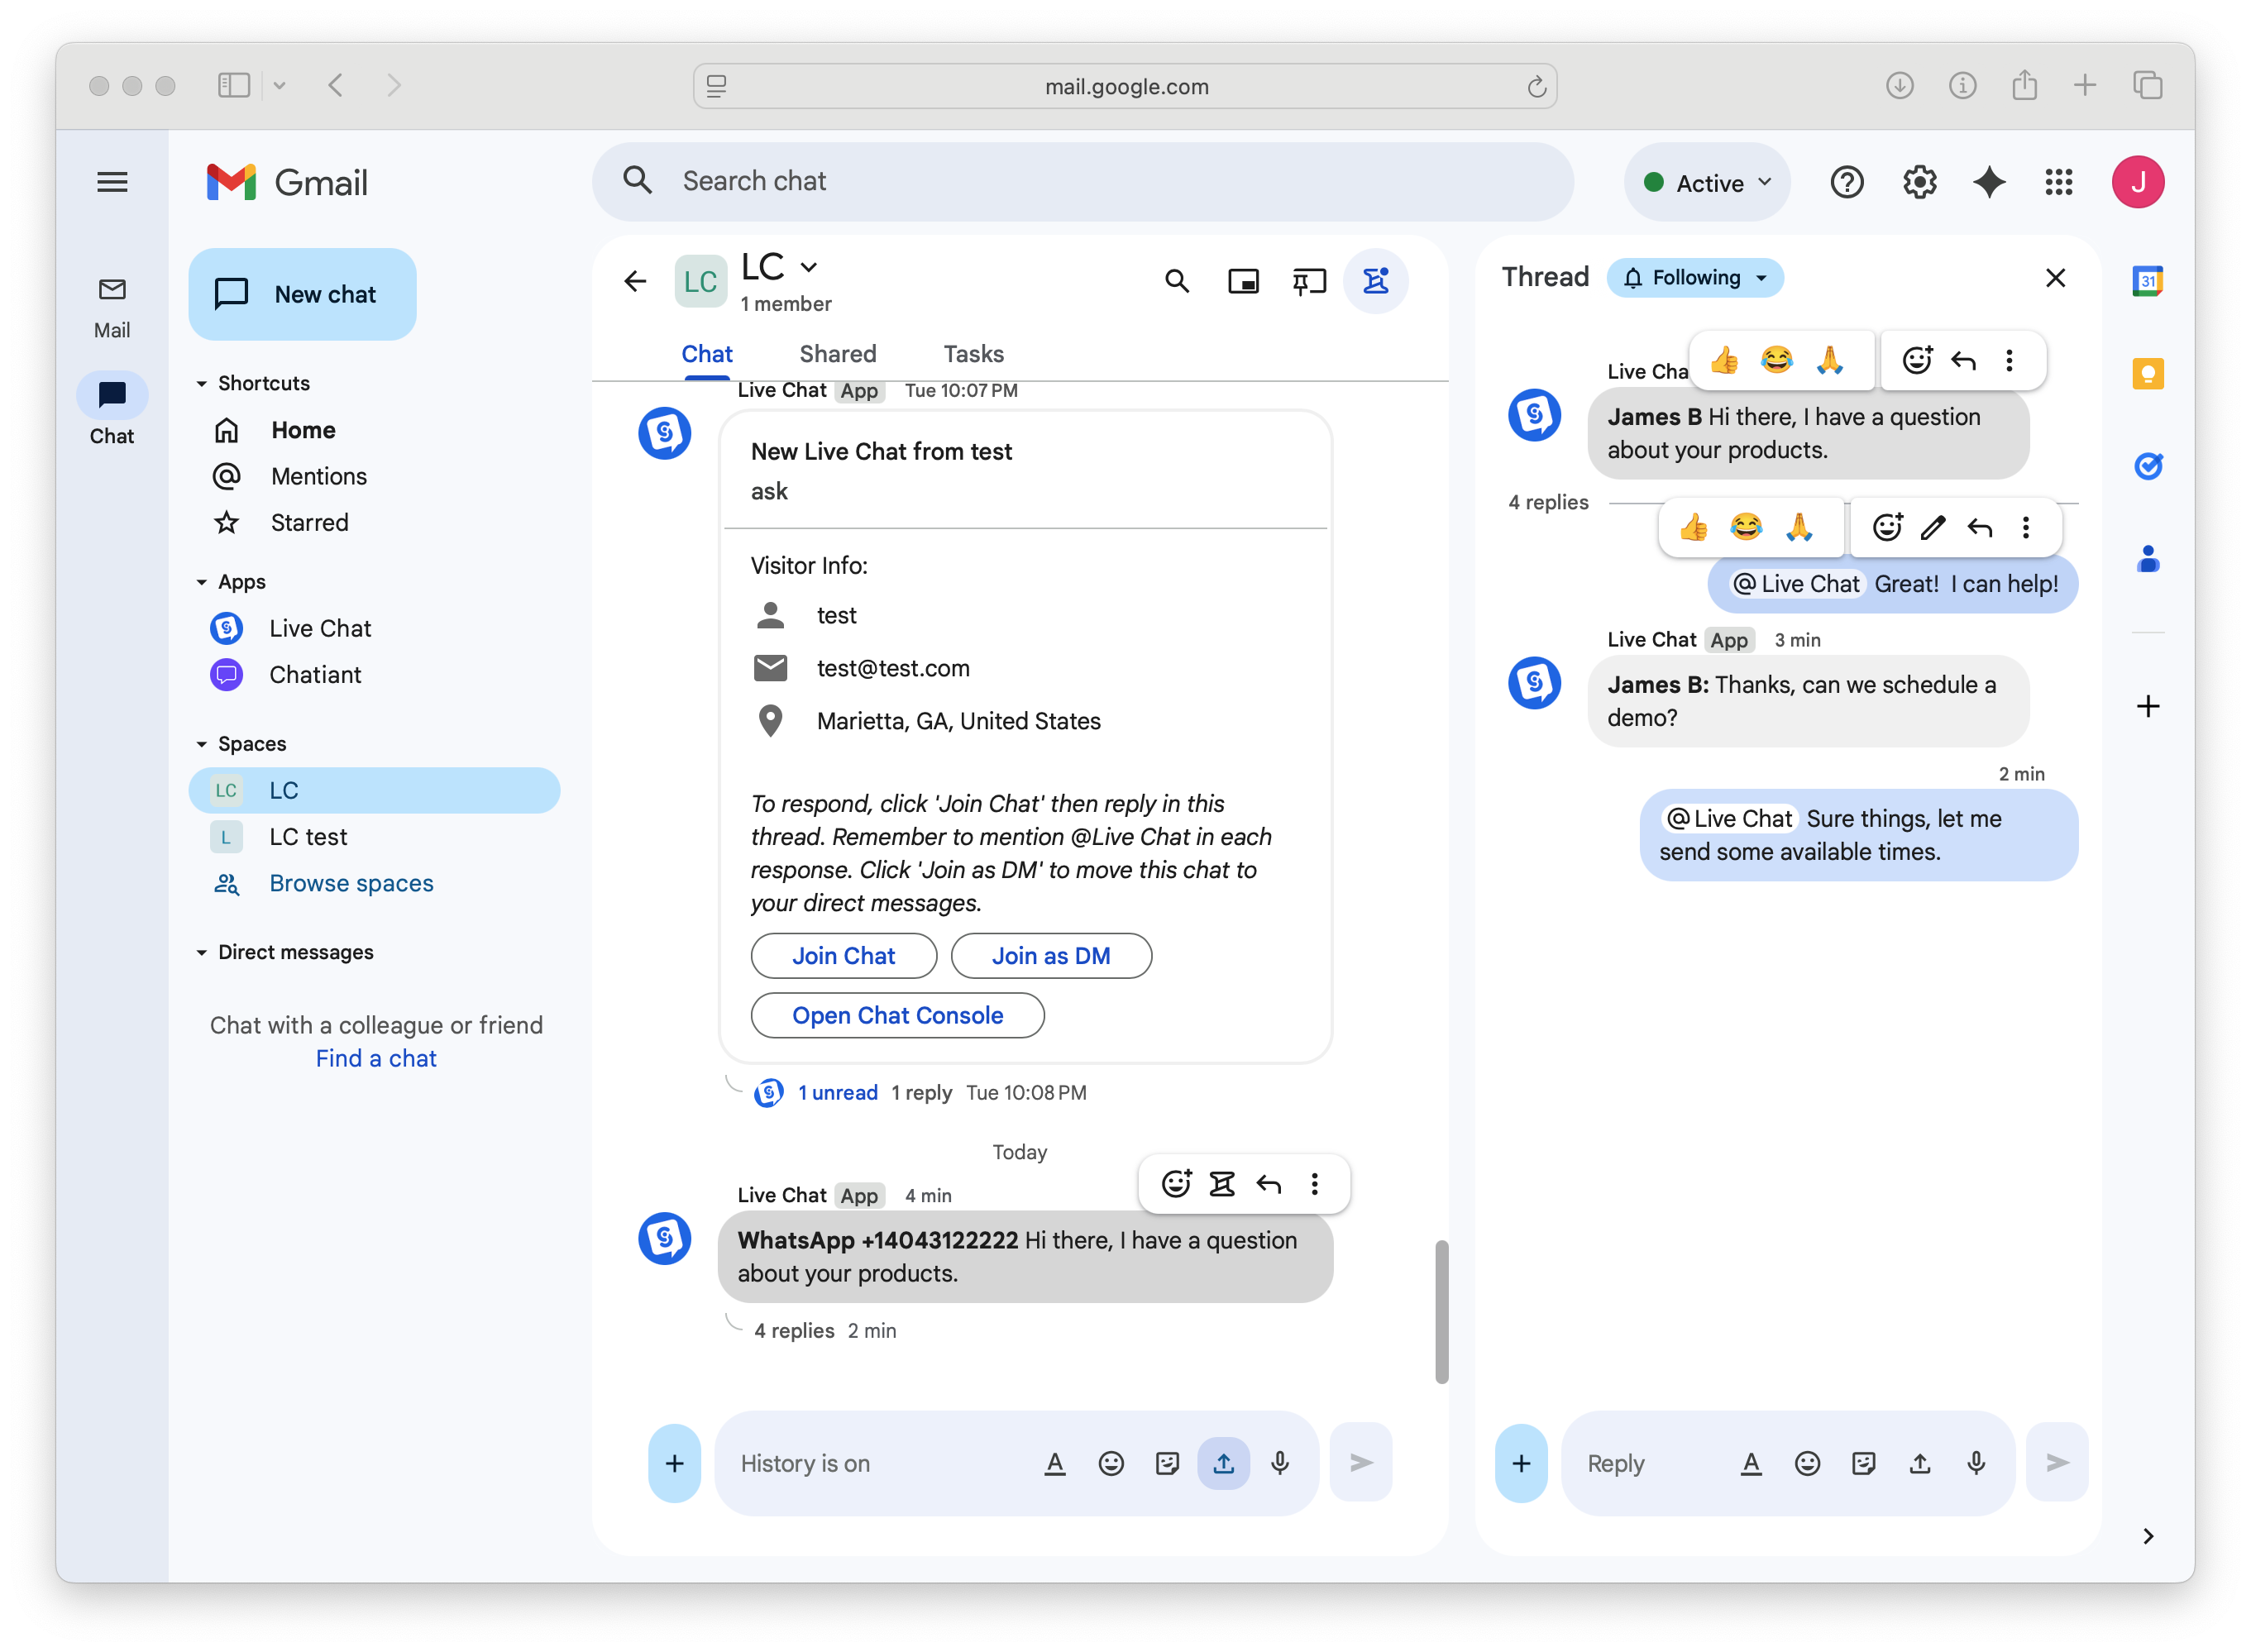Collapse the Spaces section
The width and height of the screenshot is (2251, 1652).
(201, 743)
